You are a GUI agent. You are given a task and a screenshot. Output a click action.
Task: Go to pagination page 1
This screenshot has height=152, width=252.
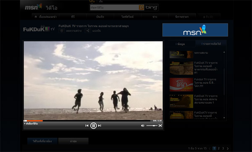click(214, 148)
